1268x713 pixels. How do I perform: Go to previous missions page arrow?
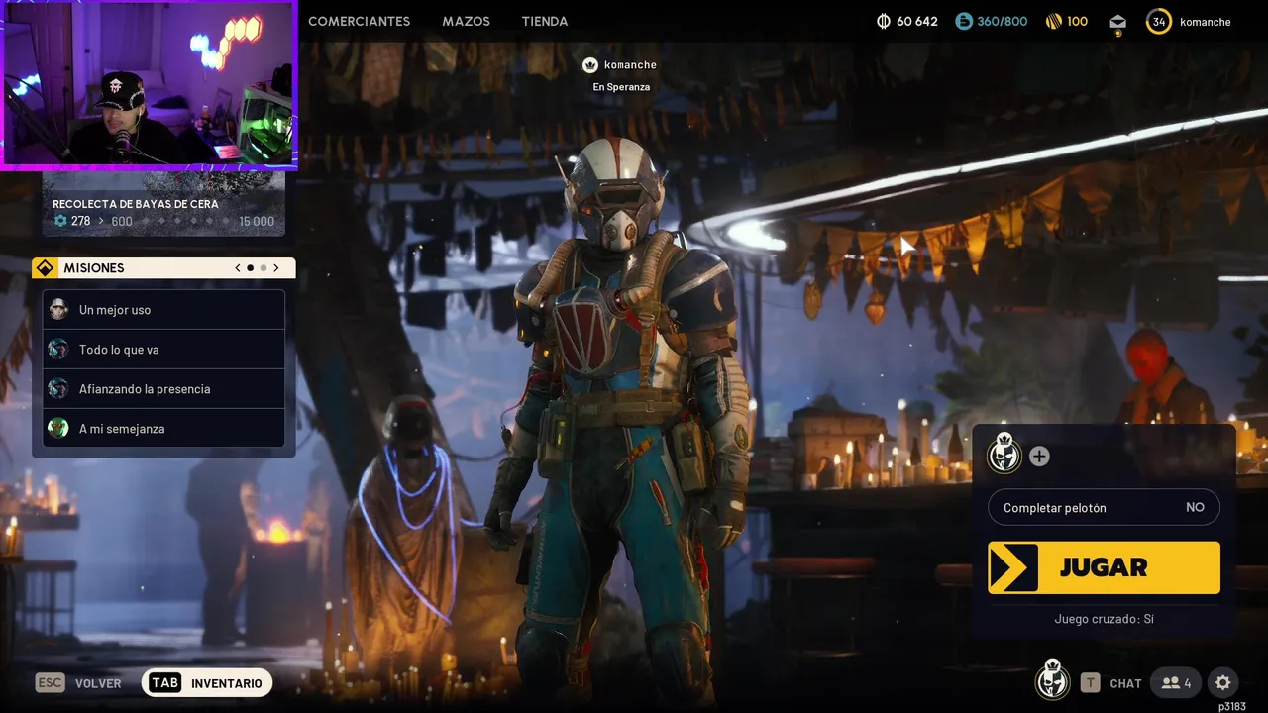pyautogui.click(x=238, y=268)
